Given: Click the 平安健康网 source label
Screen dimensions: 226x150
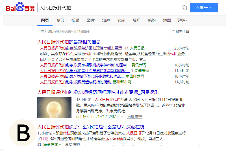Looking at the screenshot, I should (140, 71).
